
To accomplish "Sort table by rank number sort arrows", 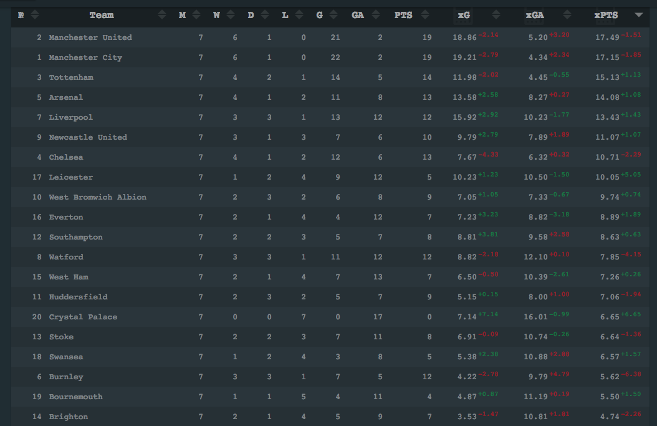I will click(x=35, y=15).
